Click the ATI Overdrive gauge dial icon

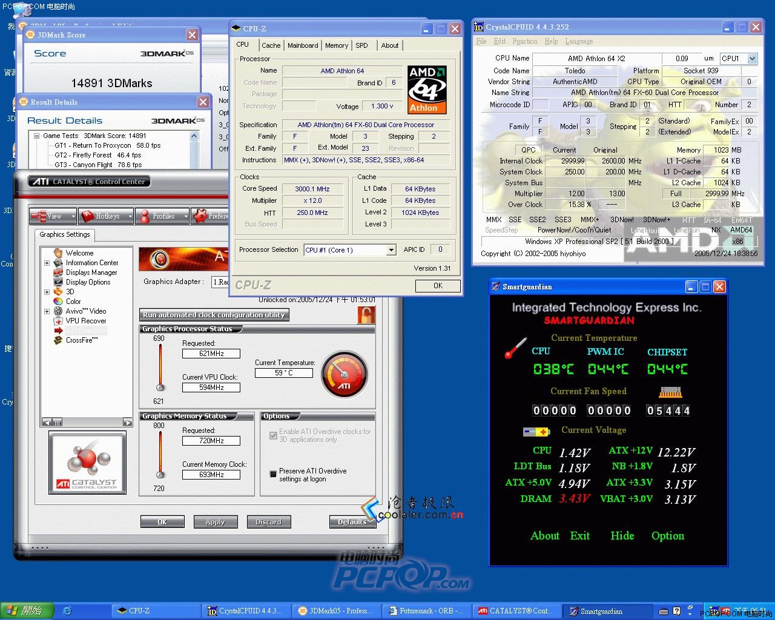click(345, 375)
